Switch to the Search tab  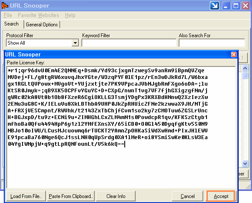tap(11, 24)
